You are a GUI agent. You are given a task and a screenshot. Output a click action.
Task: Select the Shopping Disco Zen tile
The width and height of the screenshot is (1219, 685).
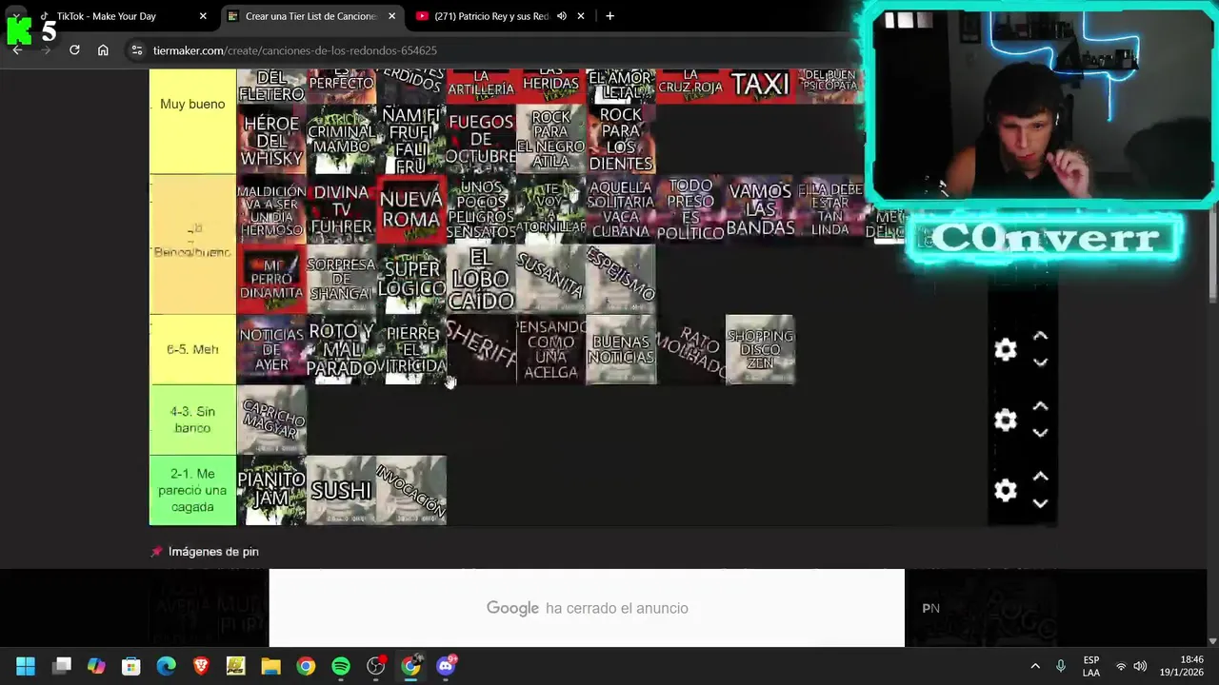[760, 350]
